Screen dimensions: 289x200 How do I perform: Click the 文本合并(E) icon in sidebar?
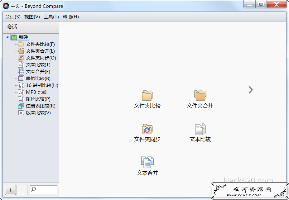pos(21,71)
